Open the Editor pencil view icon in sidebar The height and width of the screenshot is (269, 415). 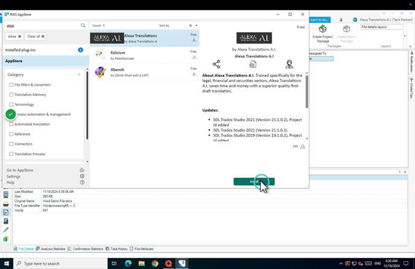coord(6,230)
